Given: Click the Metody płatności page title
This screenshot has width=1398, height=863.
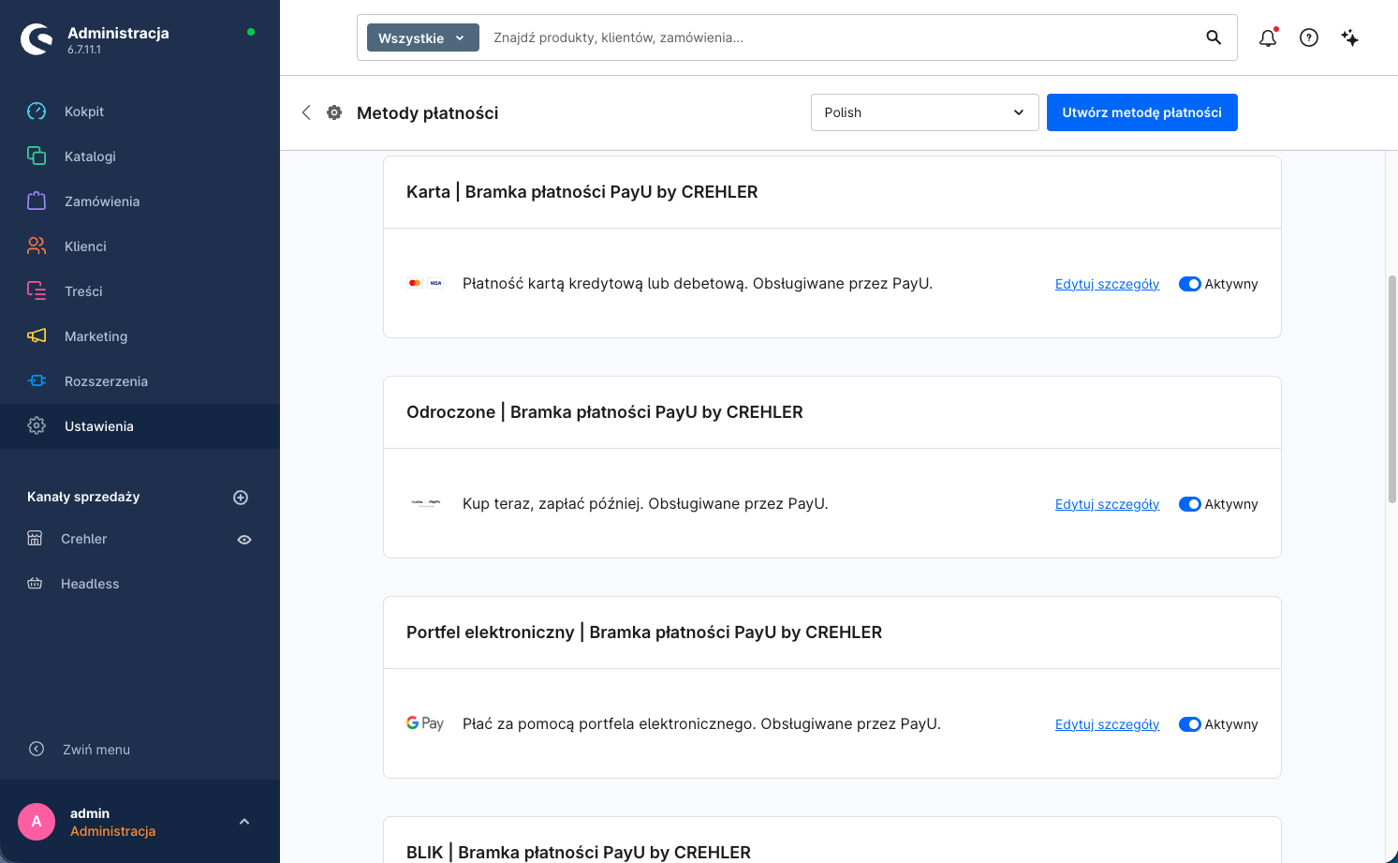Looking at the screenshot, I should pos(427,113).
